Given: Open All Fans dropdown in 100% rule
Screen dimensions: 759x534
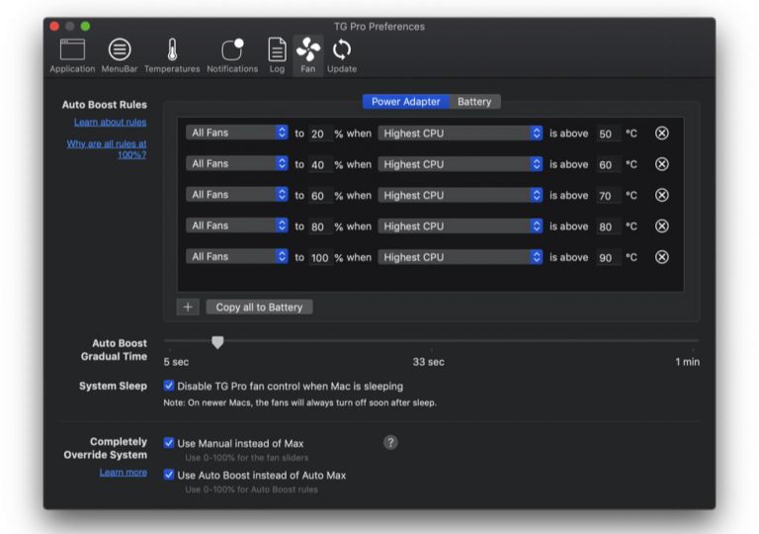Looking at the screenshot, I should tap(237, 257).
